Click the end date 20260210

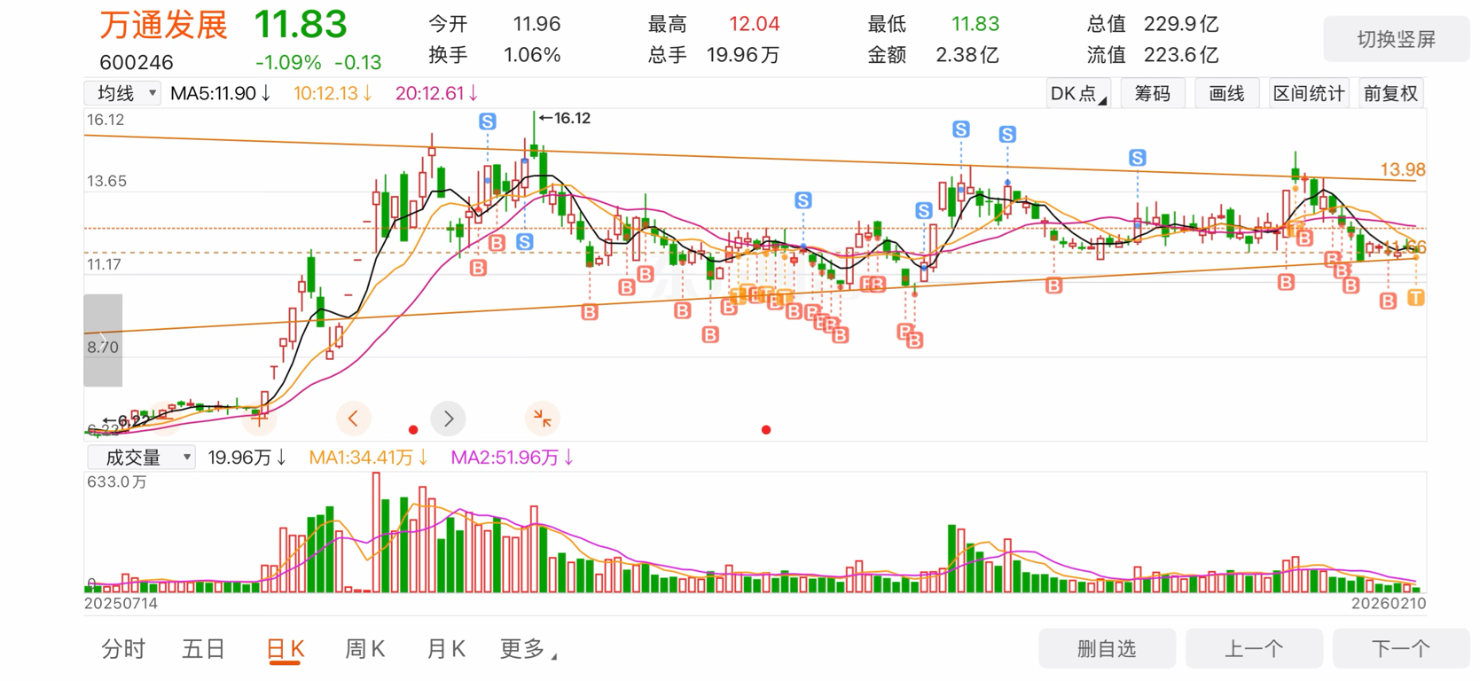pyautogui.click(x=1389, y=603)
